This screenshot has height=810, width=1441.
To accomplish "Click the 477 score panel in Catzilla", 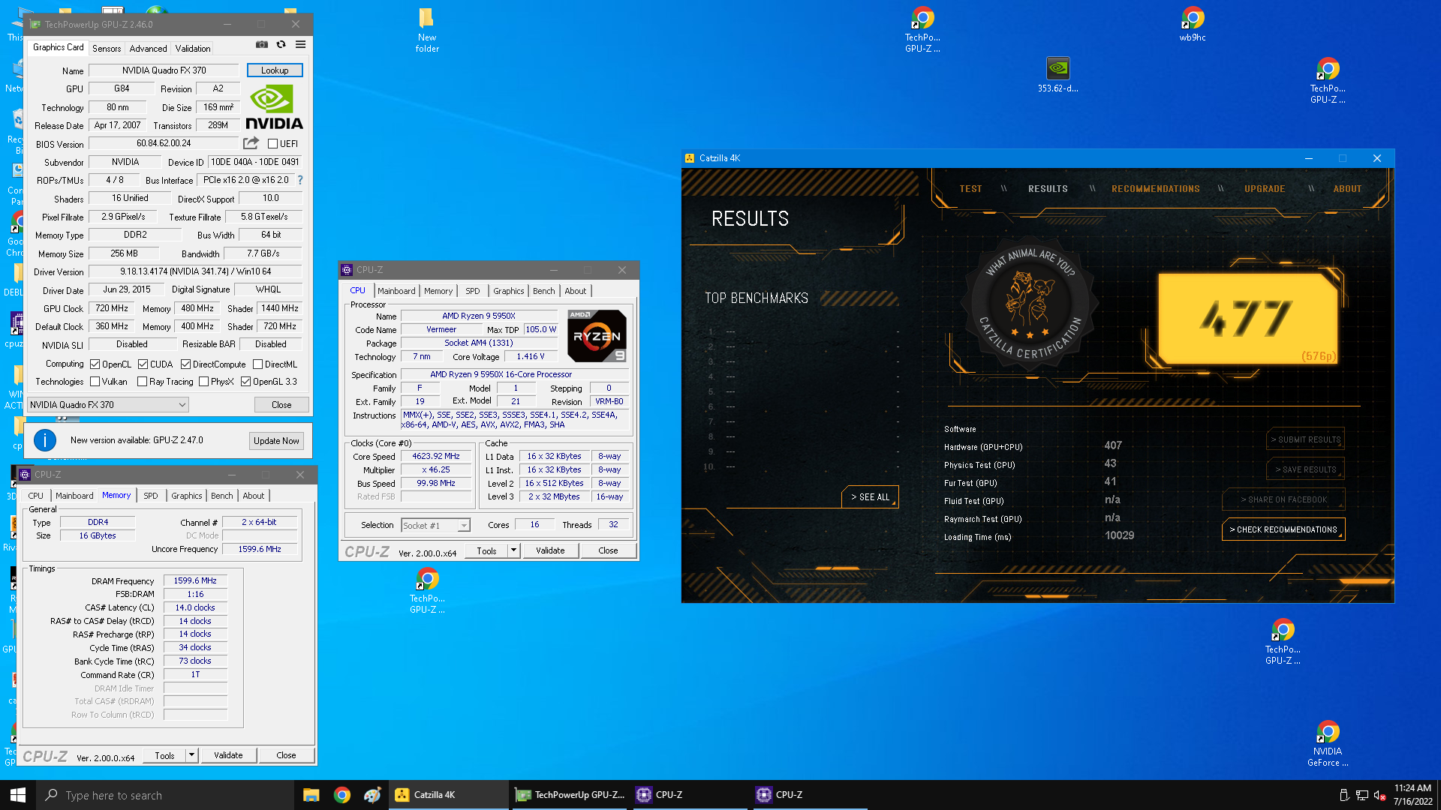I will [x=1248, y=319].
